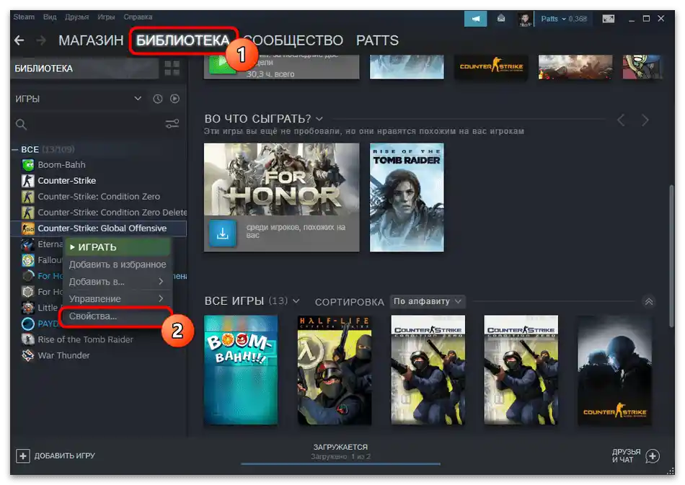685x485 pixels.
Task: Expand the ВО ЧТО СЫГРАТЬ dropdown
Action: 319,119
